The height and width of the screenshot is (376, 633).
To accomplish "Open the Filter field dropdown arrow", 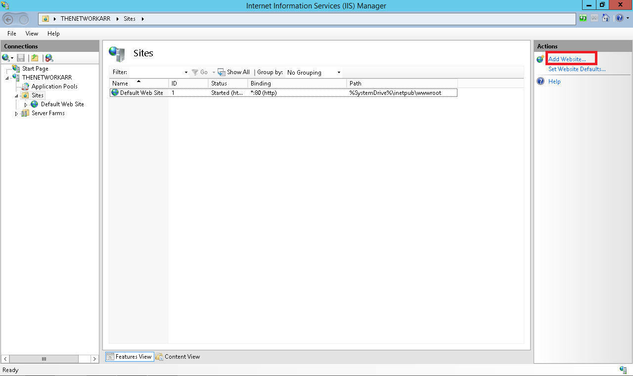I will coord(186,73).
